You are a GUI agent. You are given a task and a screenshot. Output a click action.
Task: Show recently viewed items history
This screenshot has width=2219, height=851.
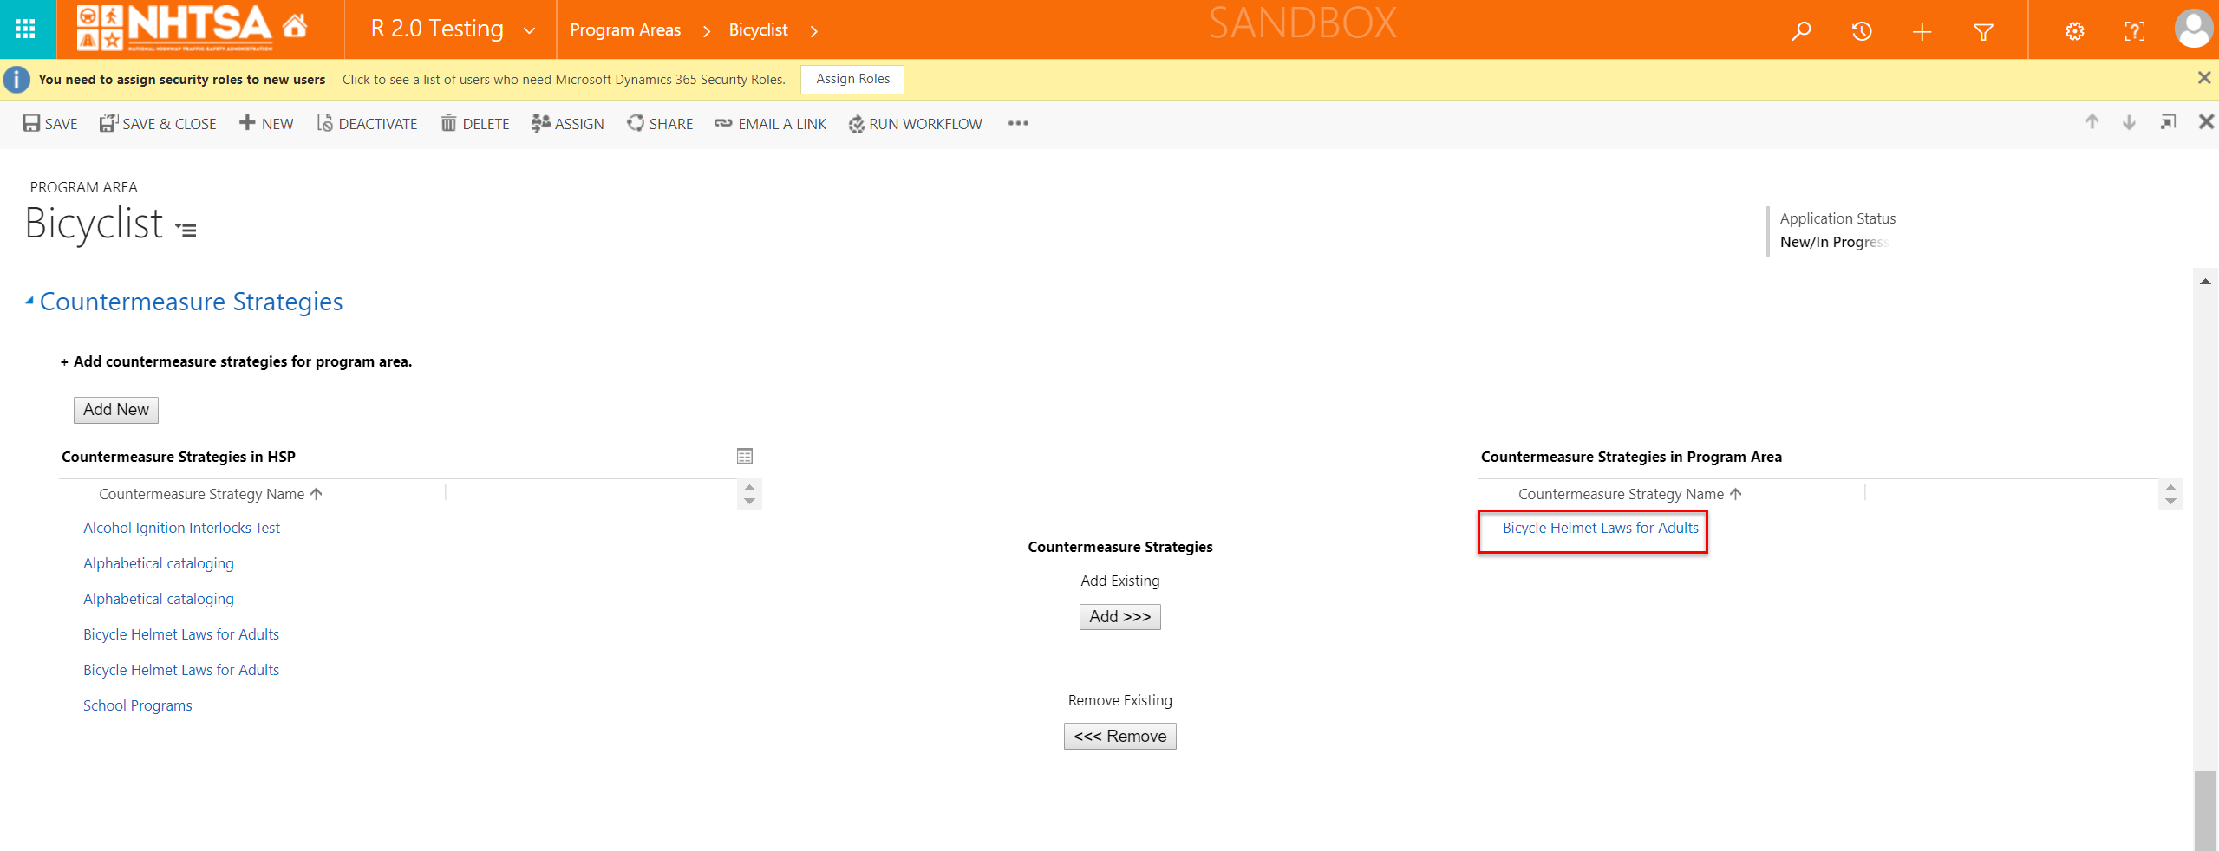tap(1862, 31)
